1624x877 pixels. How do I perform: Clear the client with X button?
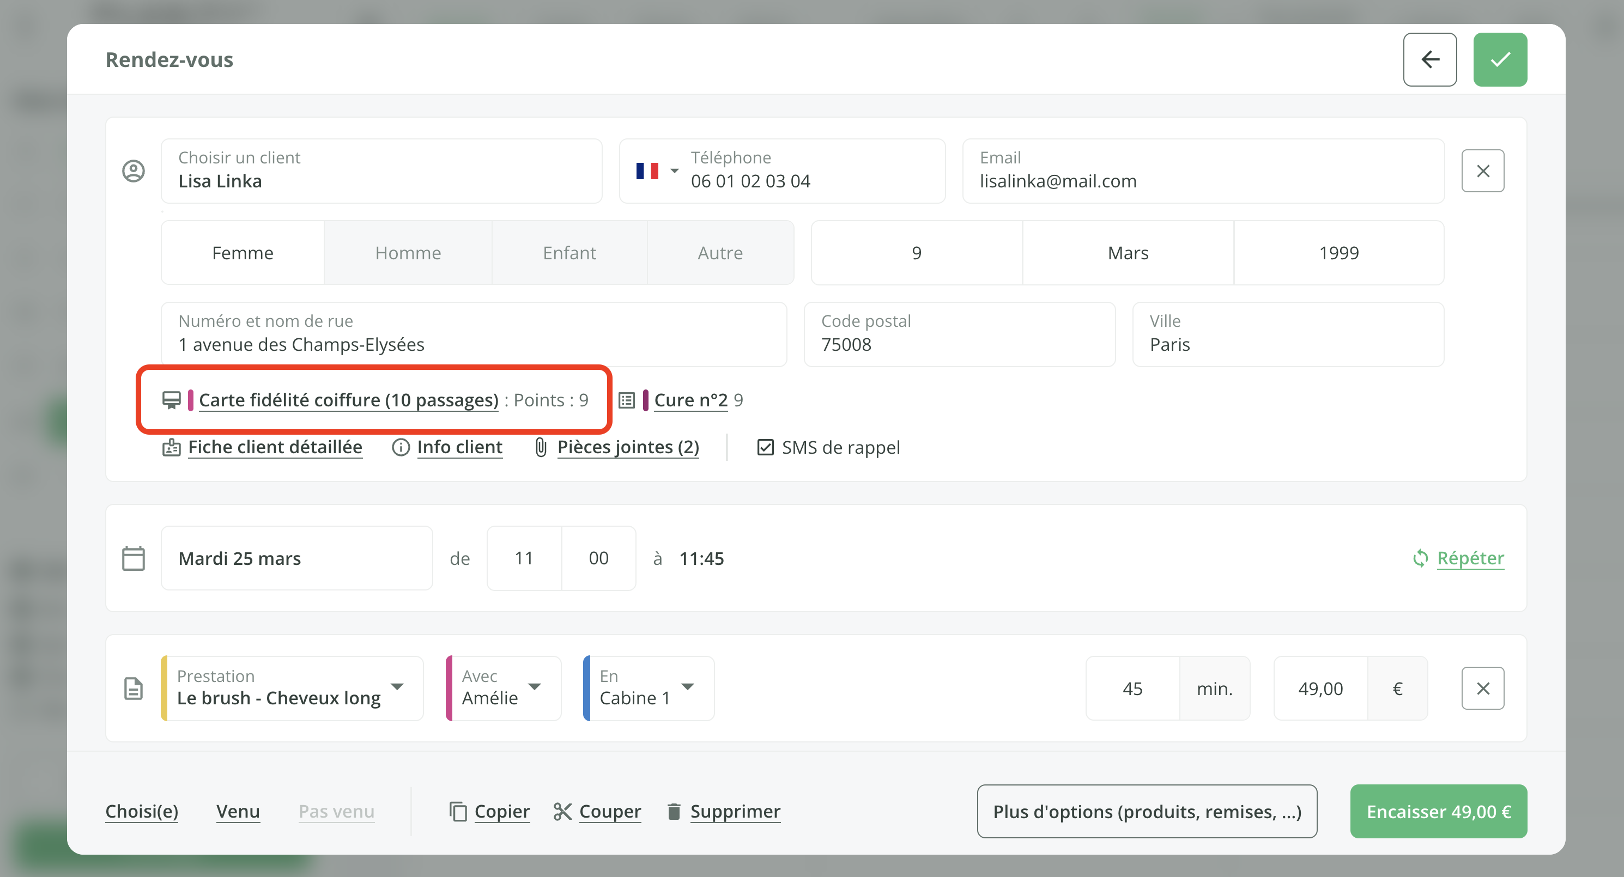click(x=1482, y=170)
